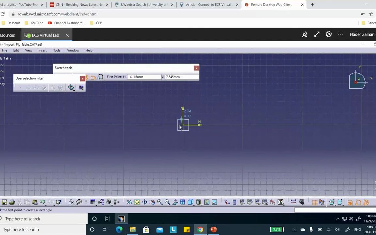
Task: Click the Dassault bookmark link
Action: coord(13,23)
